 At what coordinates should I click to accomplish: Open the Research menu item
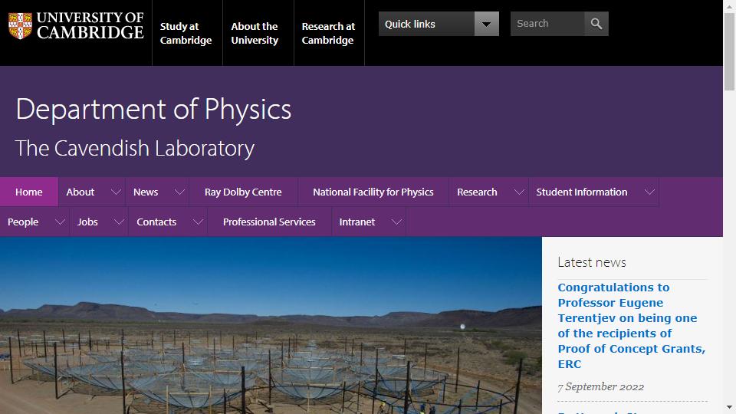pyautogui.click(x=477, y=192)
